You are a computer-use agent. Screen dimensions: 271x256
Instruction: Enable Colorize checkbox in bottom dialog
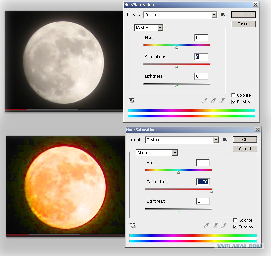[x=235, y=220]
